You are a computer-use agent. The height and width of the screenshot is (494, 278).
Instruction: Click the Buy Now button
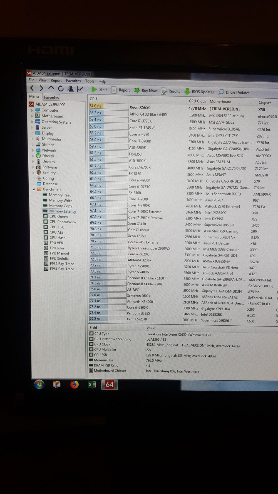pos(145,91)
